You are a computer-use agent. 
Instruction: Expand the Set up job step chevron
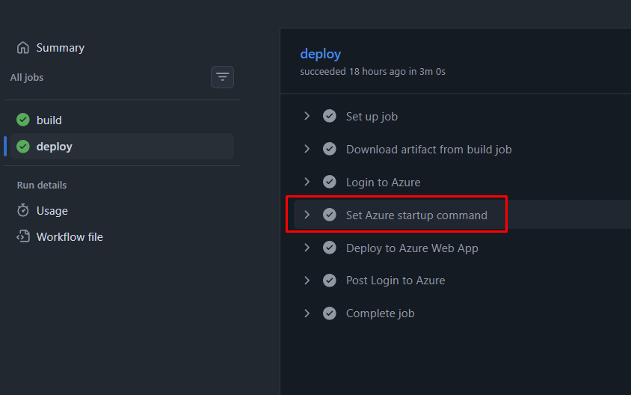point(307,116)
